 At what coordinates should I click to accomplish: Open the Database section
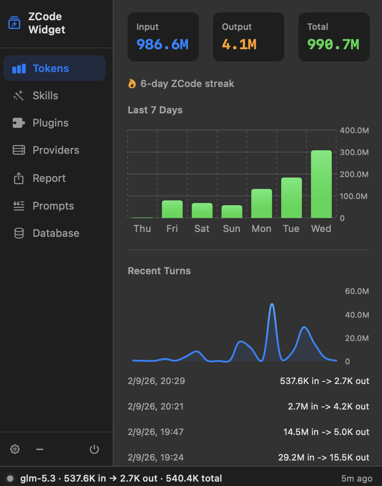pos(55,233)
